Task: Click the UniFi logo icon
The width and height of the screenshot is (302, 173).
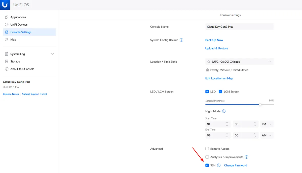Action: (5, 5)
